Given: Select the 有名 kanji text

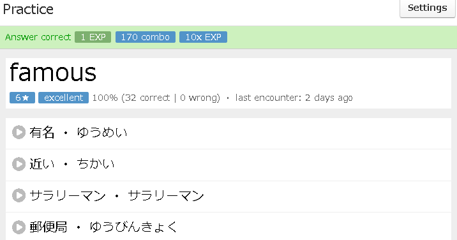Looking at the screenshot, I should click(x=42, y=133).
